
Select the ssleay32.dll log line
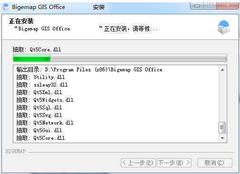coord(42,85)
